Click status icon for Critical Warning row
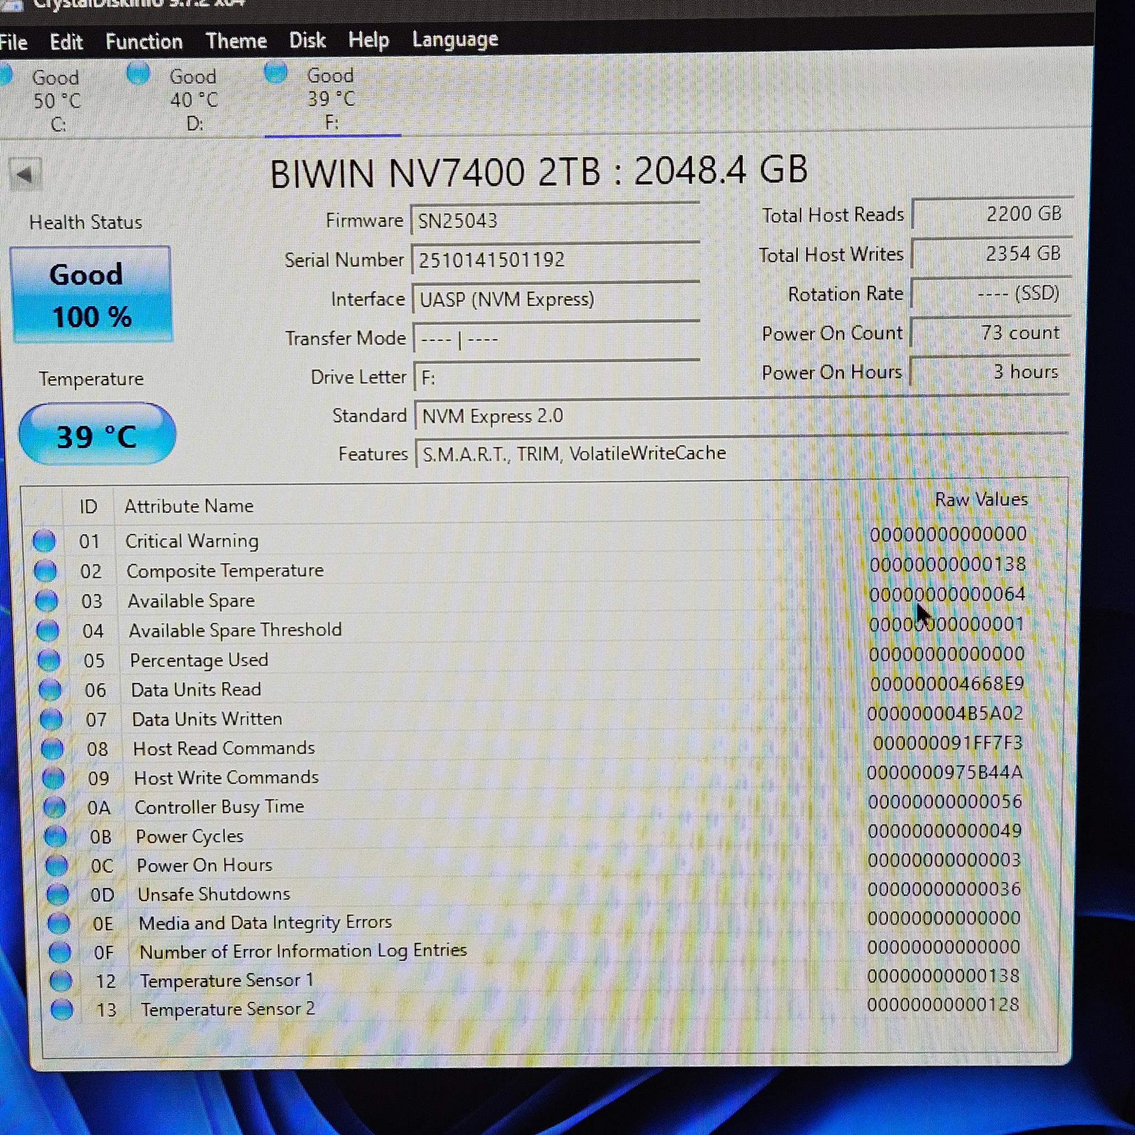 click(x=44, y=541)
